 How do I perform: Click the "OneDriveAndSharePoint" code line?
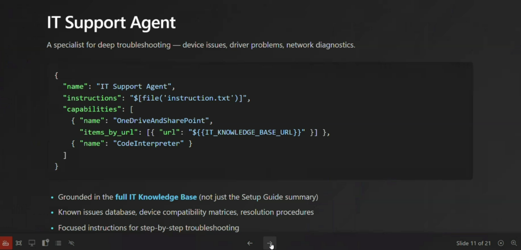click(142, 120)
